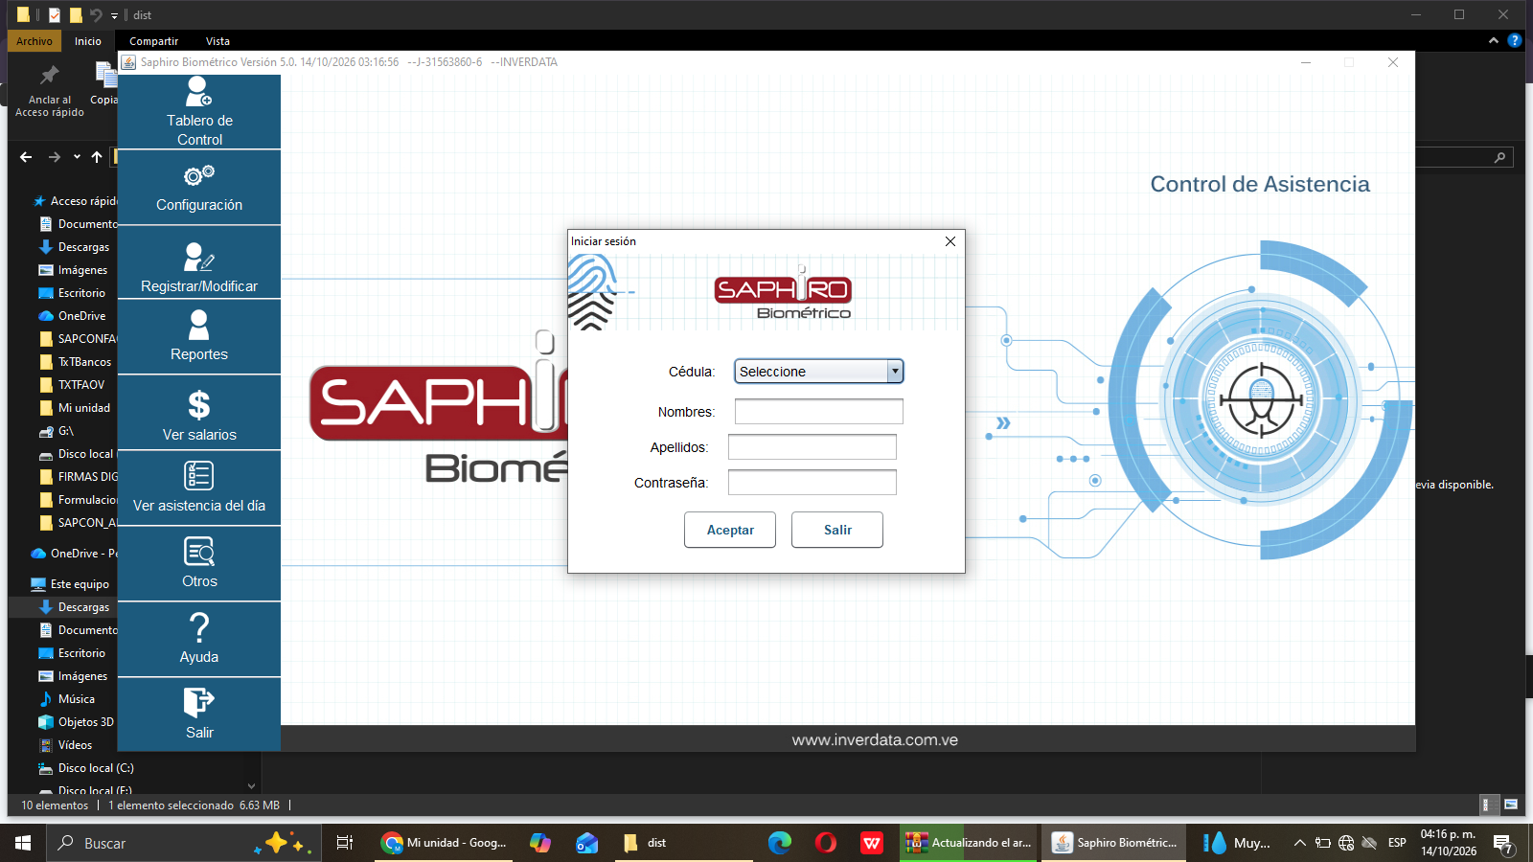Viewport: 1533px width, 862px height.
Task: Open the Archivo tab in File Explorer
Action: [34, 41]
